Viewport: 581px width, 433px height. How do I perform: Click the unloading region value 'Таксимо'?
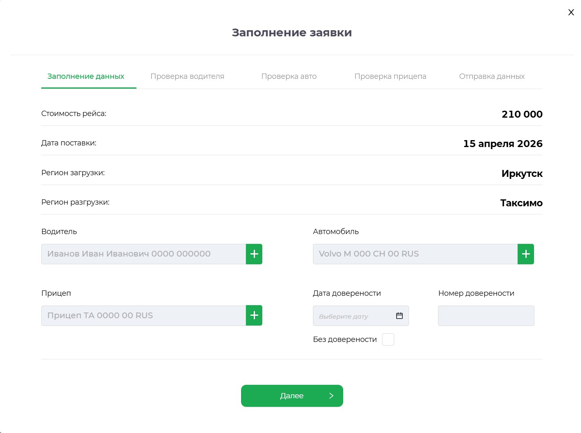click(x=521, y=203)
